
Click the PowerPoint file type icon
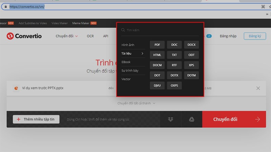click(x=16, y=88)
